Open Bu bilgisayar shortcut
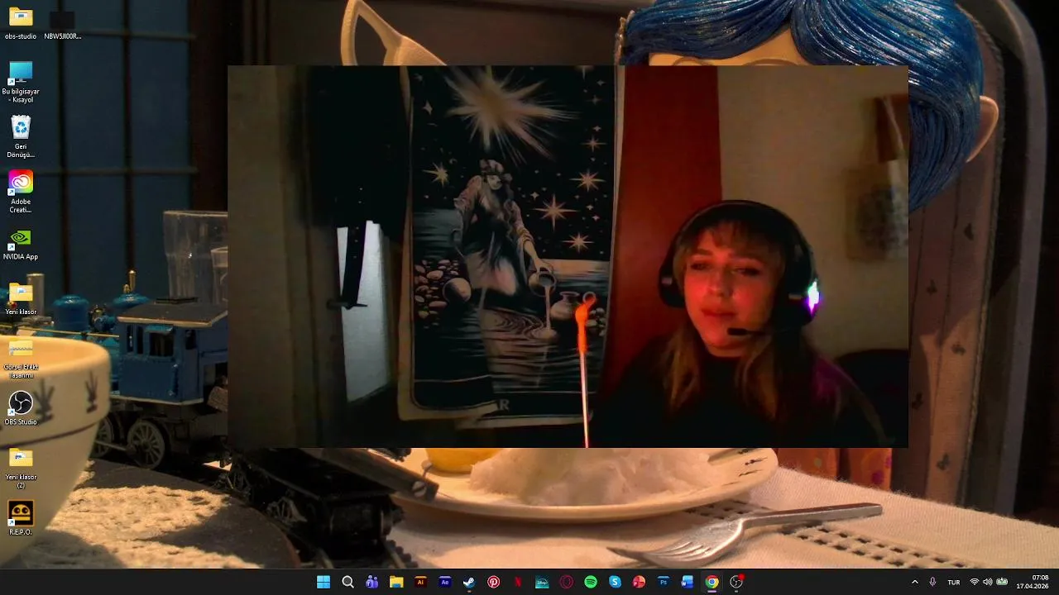 (x=21, y=82)
